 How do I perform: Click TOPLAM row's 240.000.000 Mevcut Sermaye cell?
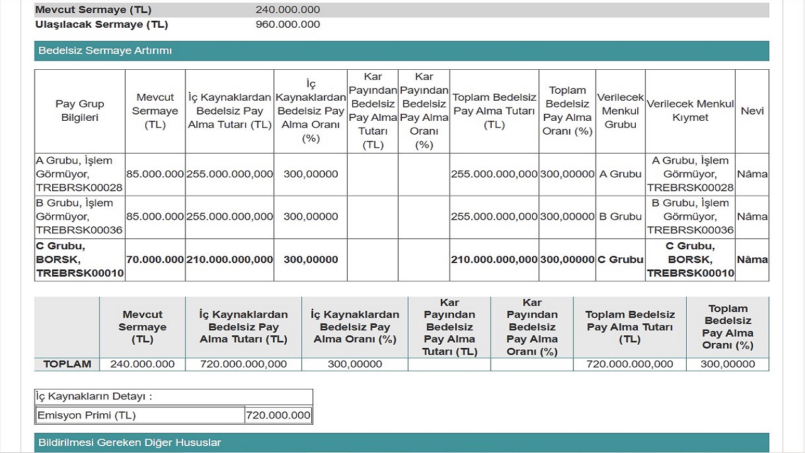[x=142, y=364]
